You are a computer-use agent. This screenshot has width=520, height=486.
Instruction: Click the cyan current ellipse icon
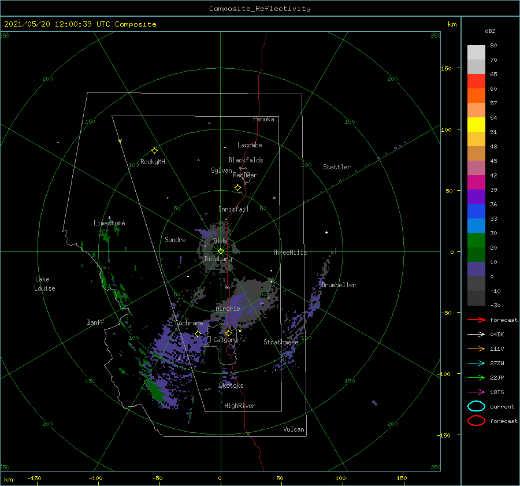point(476,406)
